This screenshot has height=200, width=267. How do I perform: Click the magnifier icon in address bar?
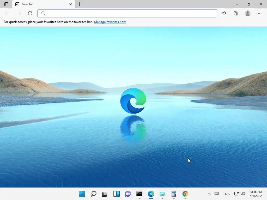(x=43, y=13)
